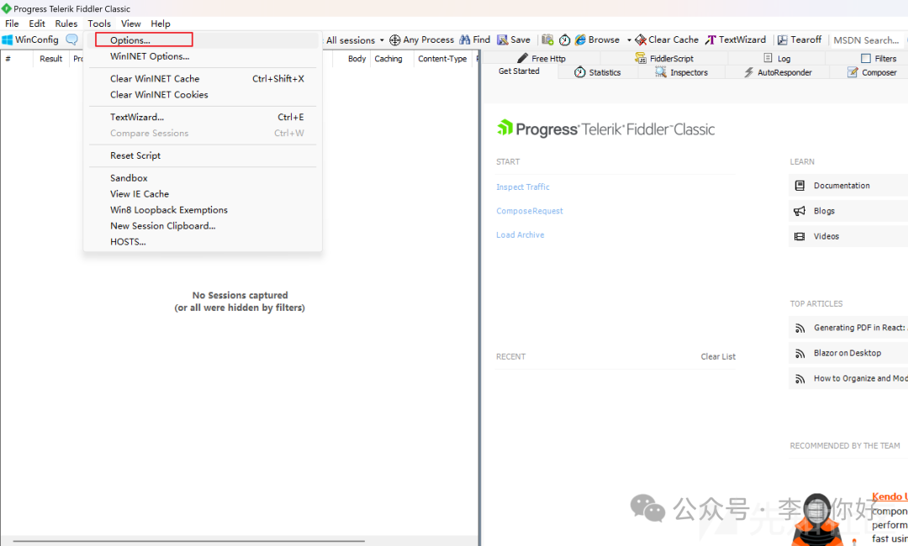This screenshot has height=546, width=908.
Task: Click the Clear Cache icon
Action: [641, 40]
